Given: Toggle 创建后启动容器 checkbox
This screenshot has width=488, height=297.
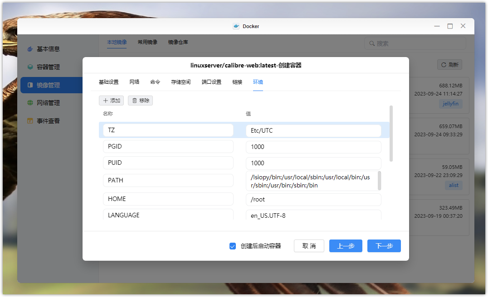Looking at the screenshot, I should (233, 246).
